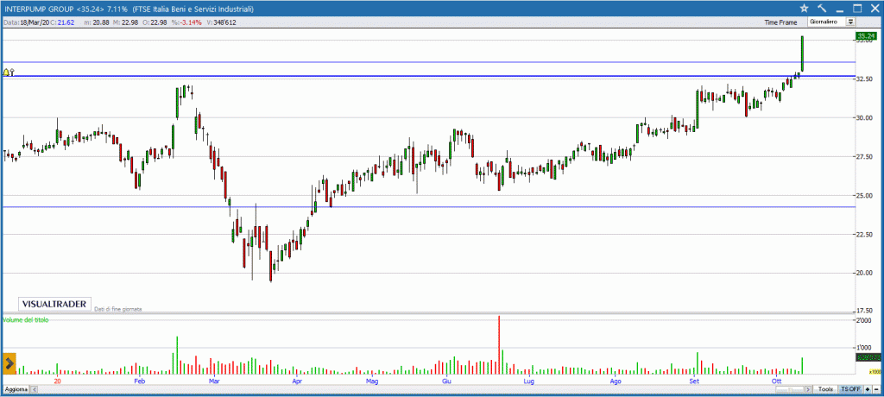Click the 'Mag' label on time axis

371,381
